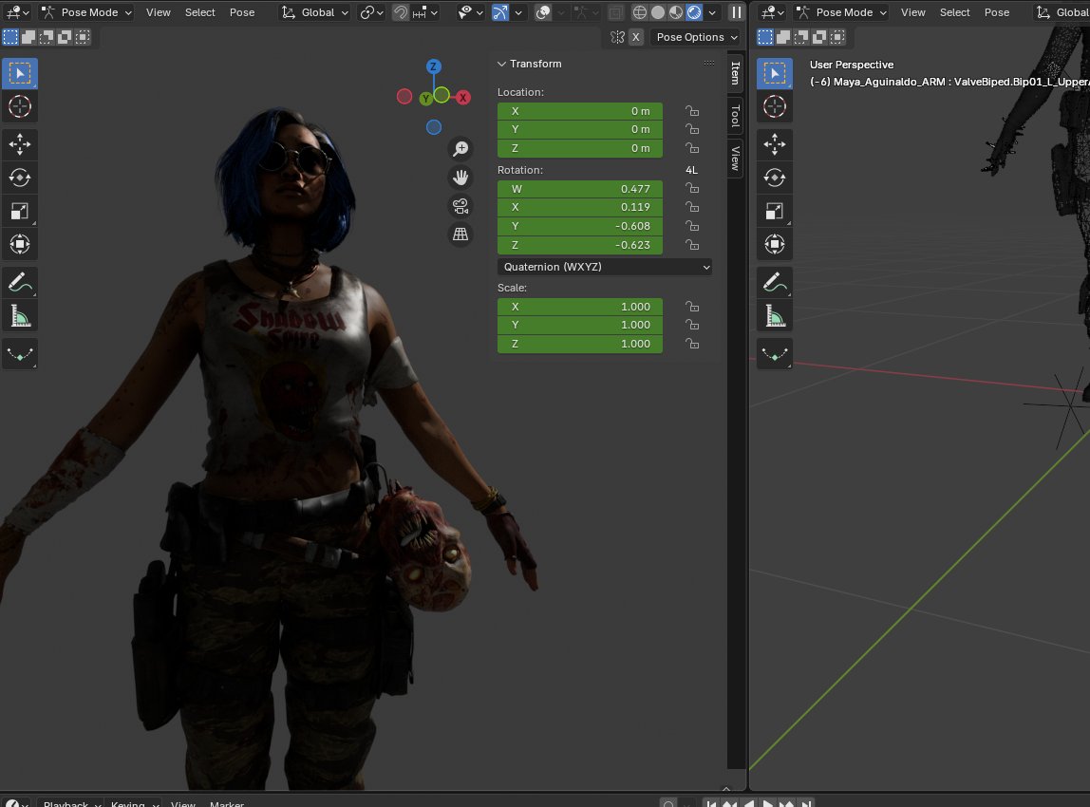Click the blue Z axis gizmo ball
Viewport: 1090px width, 807px height.
coord(433,66)
